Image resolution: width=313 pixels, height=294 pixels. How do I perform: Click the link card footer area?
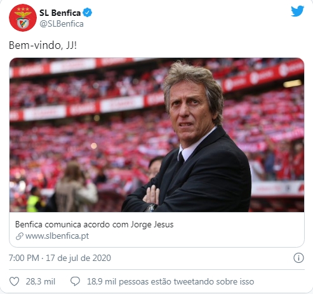(x=157, y=229)
